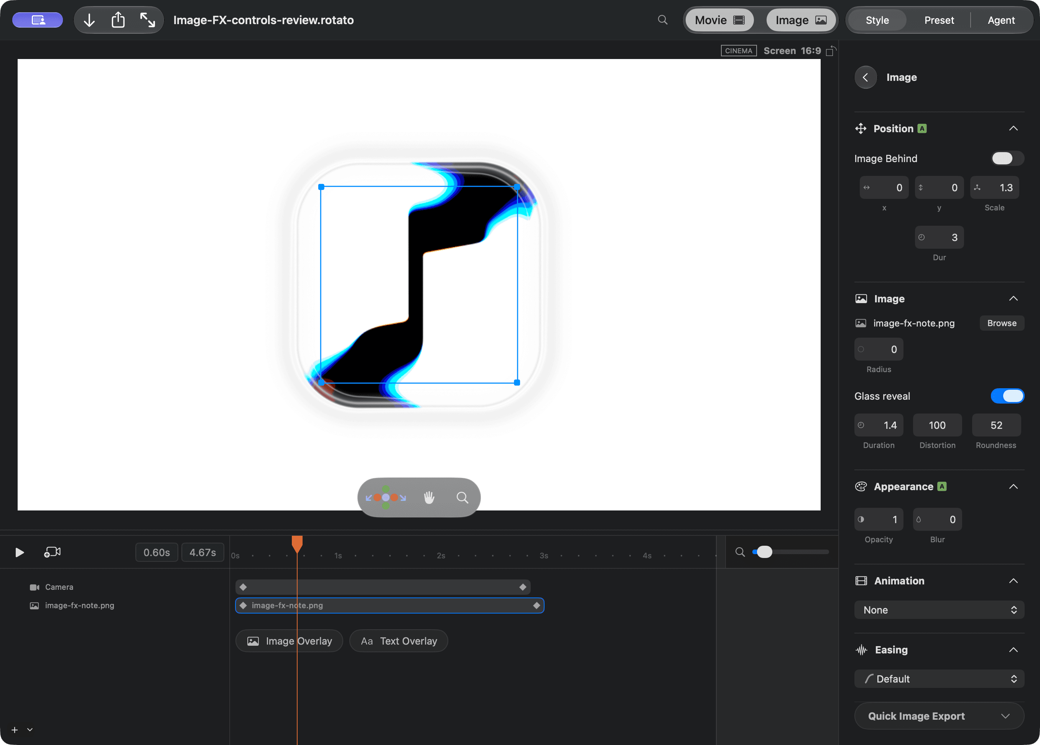Click the Distortion value field

(x=937, y=426)
